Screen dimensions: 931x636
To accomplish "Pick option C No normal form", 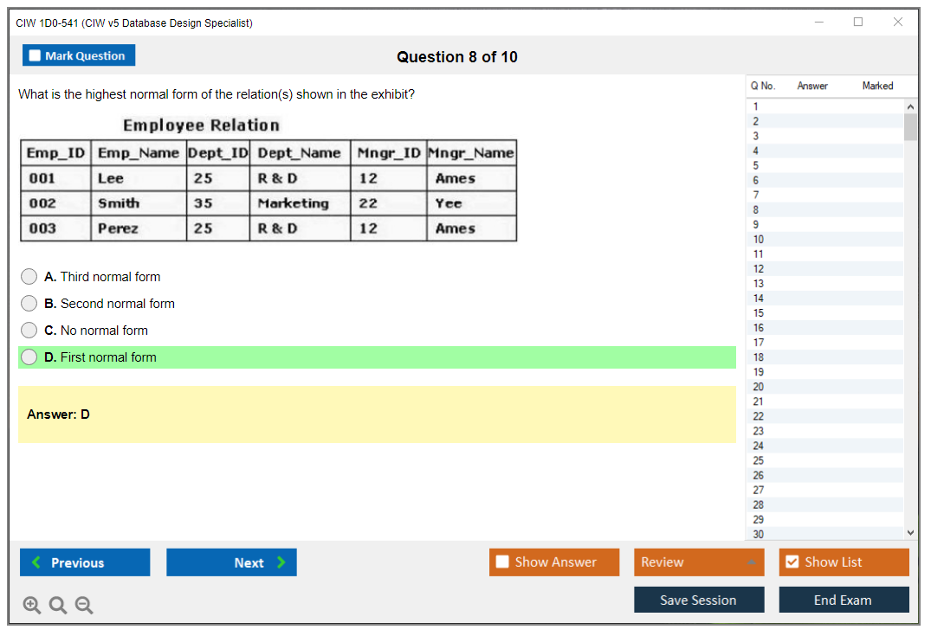I will point(29,331).
